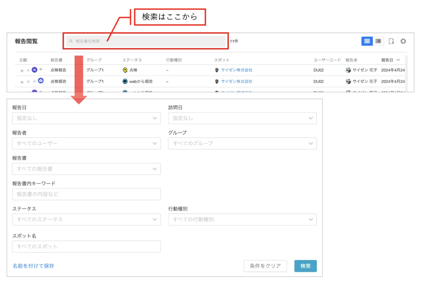Click yellow pin icon beside 点検 status
Viewport: 421px width, 283px height.
tap(125, 70)
